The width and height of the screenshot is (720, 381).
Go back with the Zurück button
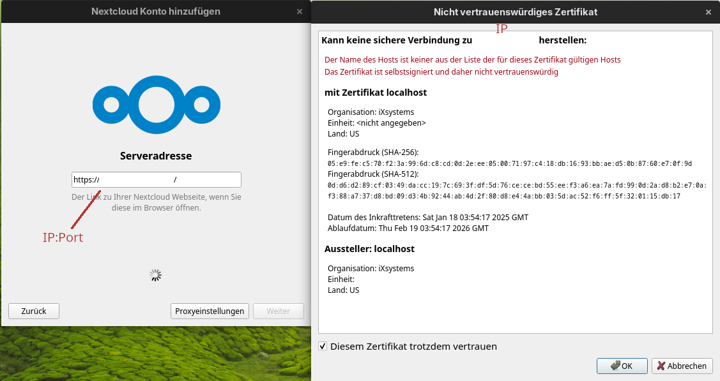point(34,311)
